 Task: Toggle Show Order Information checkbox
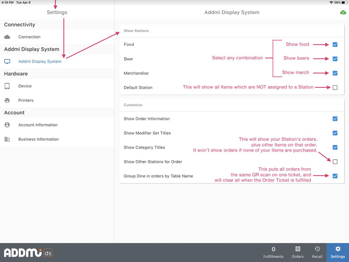[335, 119]
